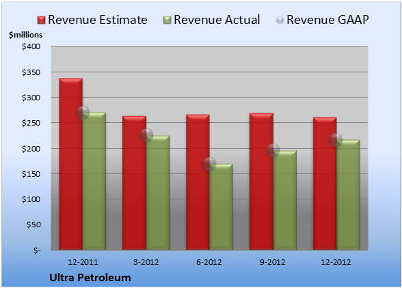Click the '3-2012' x-axis label
Screen dimensions: 402x288
146,262
